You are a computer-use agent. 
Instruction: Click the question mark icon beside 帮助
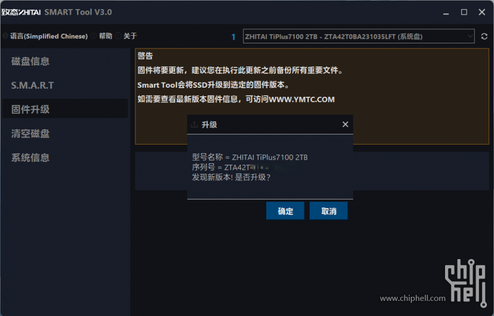click(x=93, y=36)
